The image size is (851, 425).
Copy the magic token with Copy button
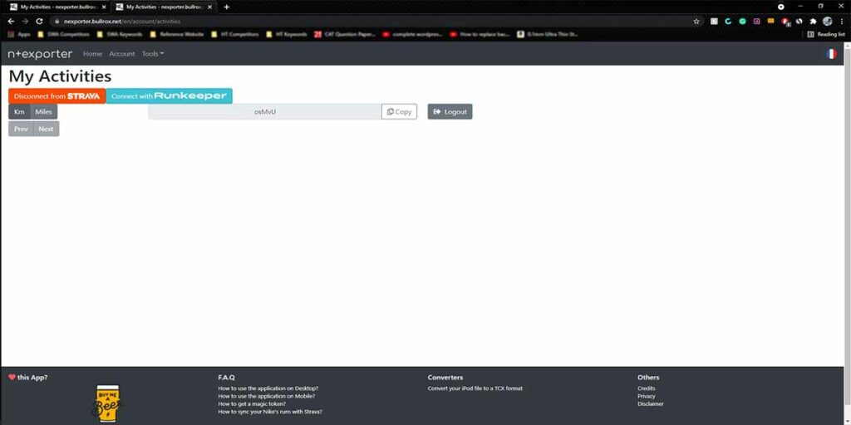400,112
